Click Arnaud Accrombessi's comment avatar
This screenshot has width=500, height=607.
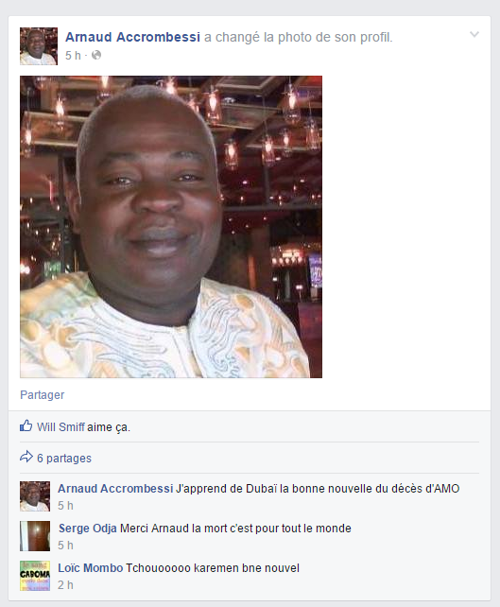click(35, 496)
